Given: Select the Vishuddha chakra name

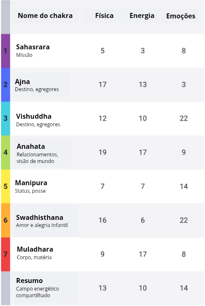Looking at the screenshot, I should 34,116.
